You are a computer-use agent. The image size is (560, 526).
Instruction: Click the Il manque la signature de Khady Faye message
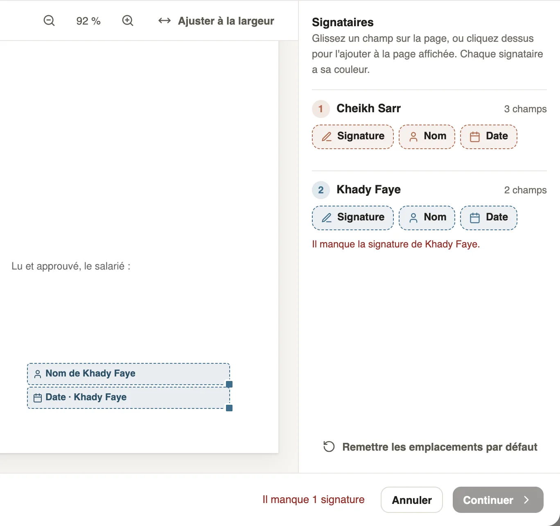[x=396, y=244]
